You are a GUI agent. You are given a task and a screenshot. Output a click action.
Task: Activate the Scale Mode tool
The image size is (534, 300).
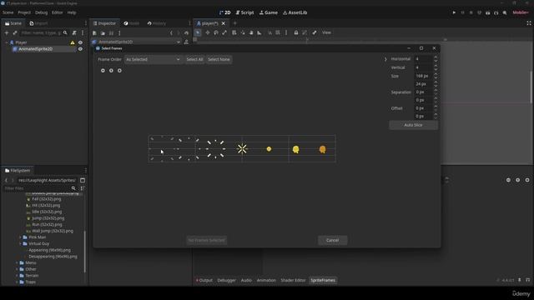pos(224,32)
